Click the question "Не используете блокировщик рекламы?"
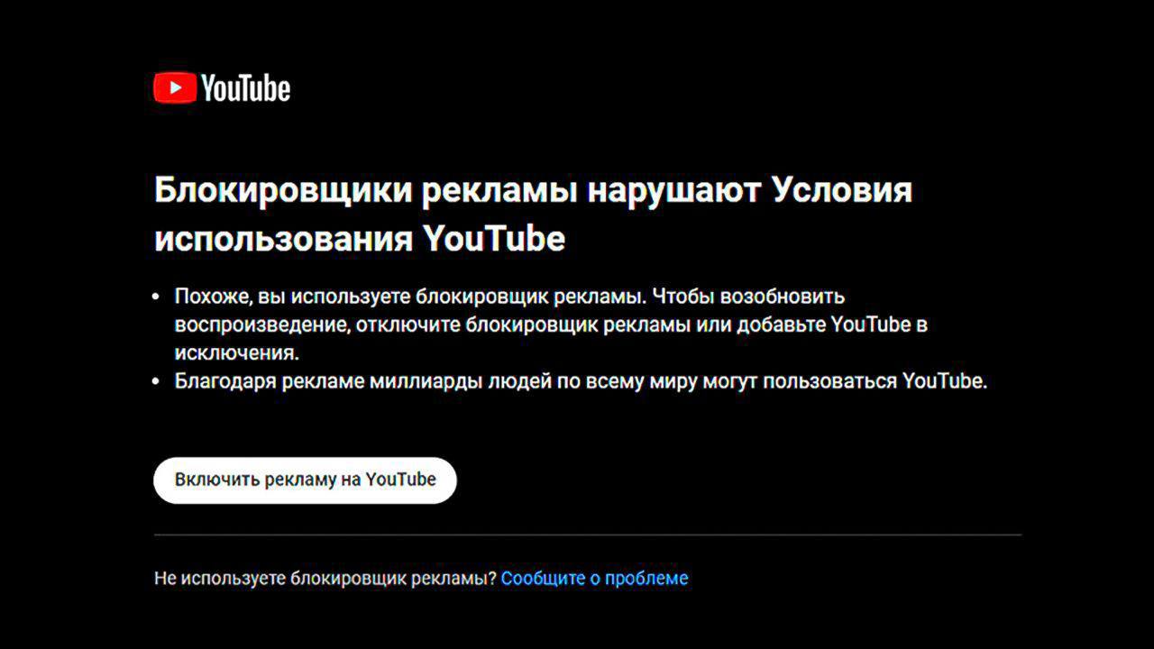 coord(325,578)
